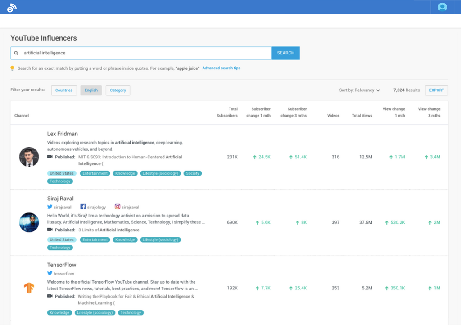This screenshot has width=461, height=325.
Task: Open the Category filter dropdown
Action: coord(118,90)
